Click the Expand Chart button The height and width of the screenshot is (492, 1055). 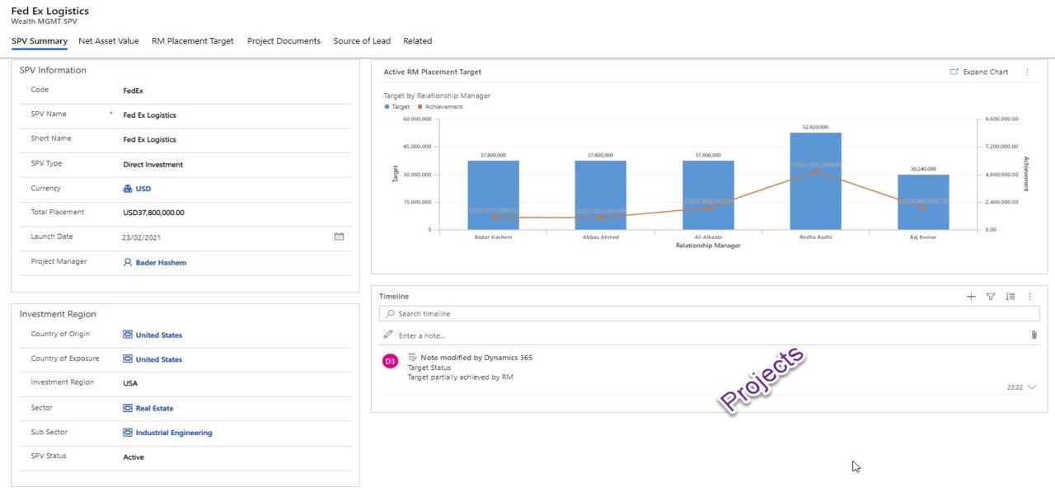(x=979, y=73)
